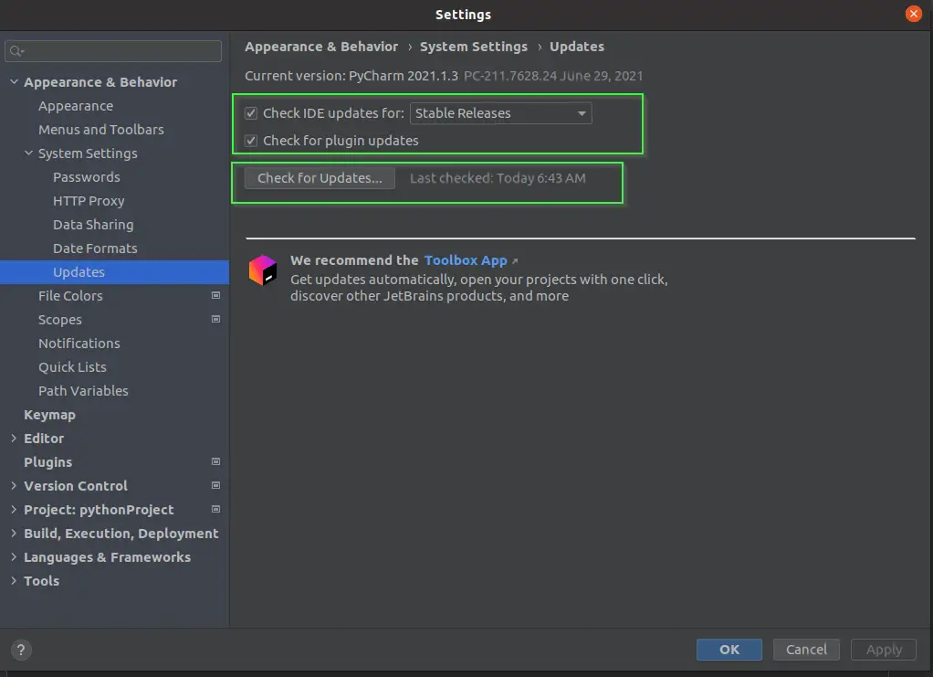Open HTTP Proxy settings
Viewport: 933px width, 677px height.
tap(89, 201)
